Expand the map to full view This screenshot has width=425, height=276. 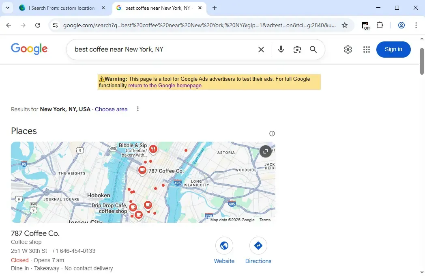click(265, 151)
